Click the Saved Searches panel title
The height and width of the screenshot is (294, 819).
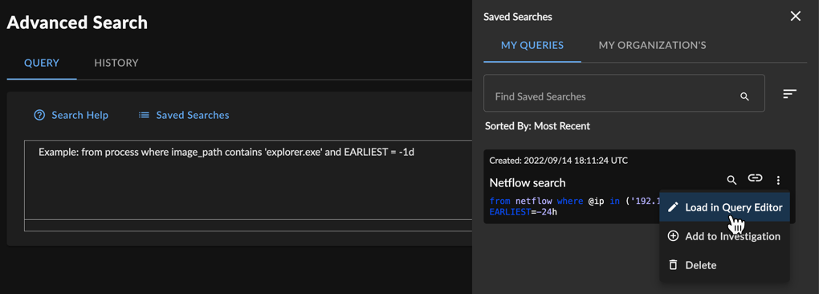click(x=518, y=17)
